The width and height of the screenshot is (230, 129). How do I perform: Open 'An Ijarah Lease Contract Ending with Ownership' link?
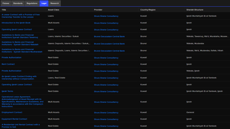pos(19,78)
